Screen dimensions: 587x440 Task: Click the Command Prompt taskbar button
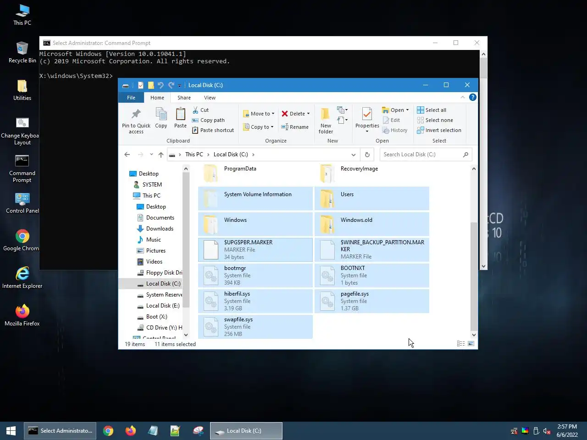[60, 431]
